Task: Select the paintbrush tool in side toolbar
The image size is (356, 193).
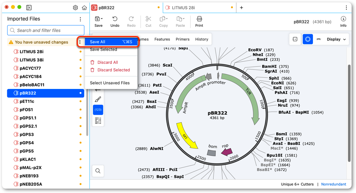Action: (98, 99)
